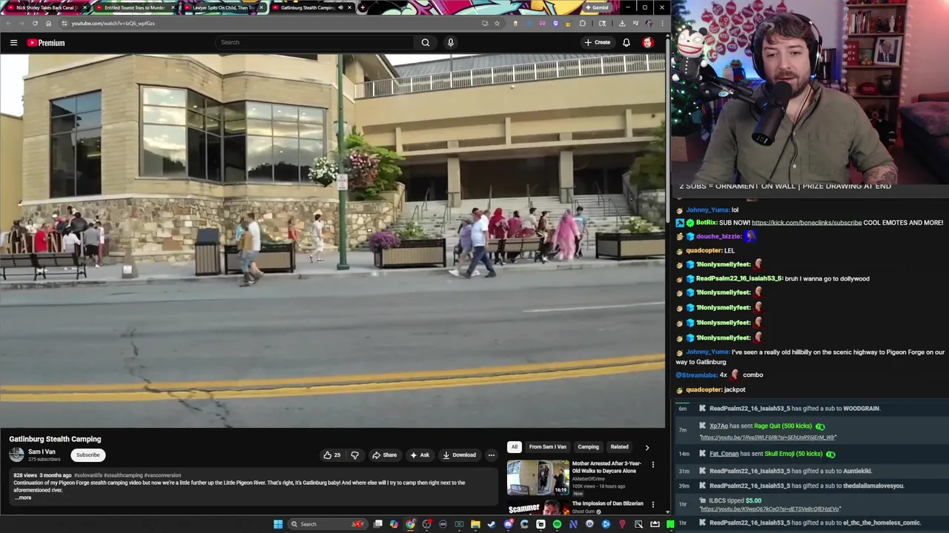Open the Gemini button in browser

[596, 7]
